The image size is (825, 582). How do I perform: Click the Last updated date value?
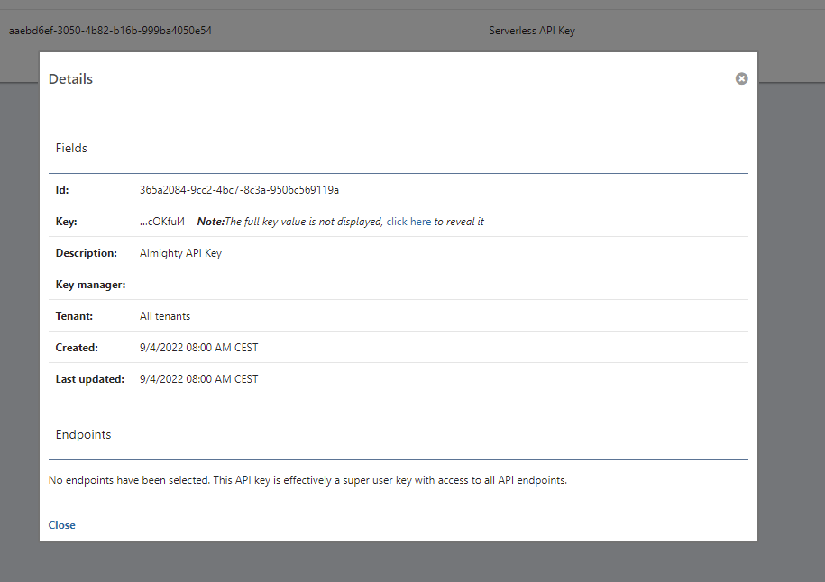(x=199, y=379)
